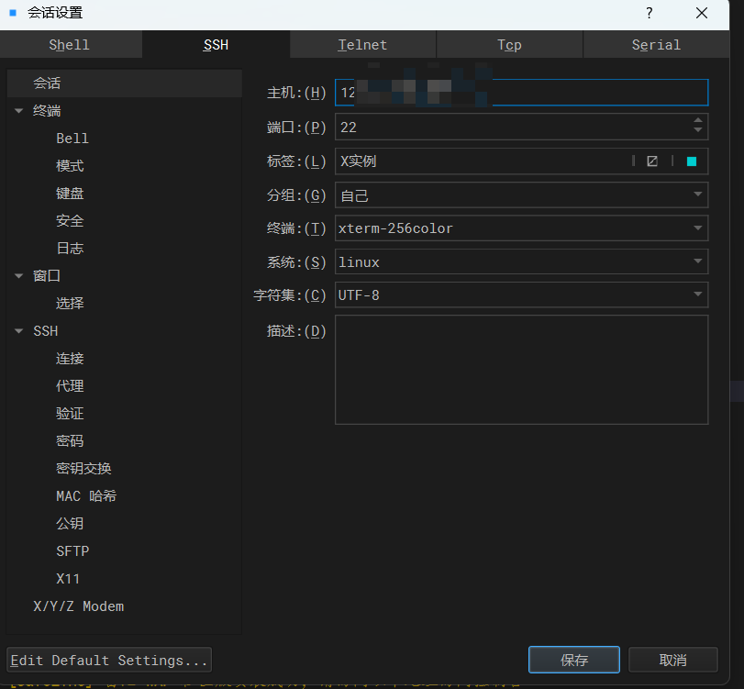
Task: Select the SSH tab
Action: (216, 45)
